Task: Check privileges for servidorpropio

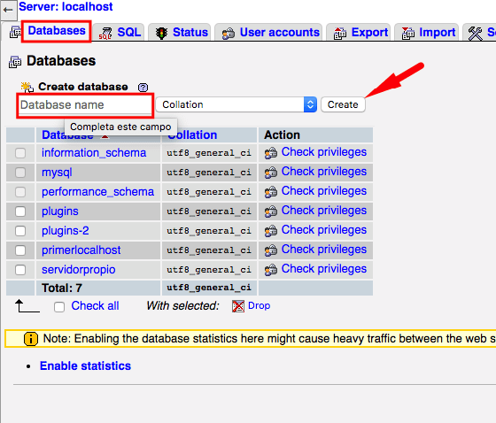Action: [x=324, y=269]
